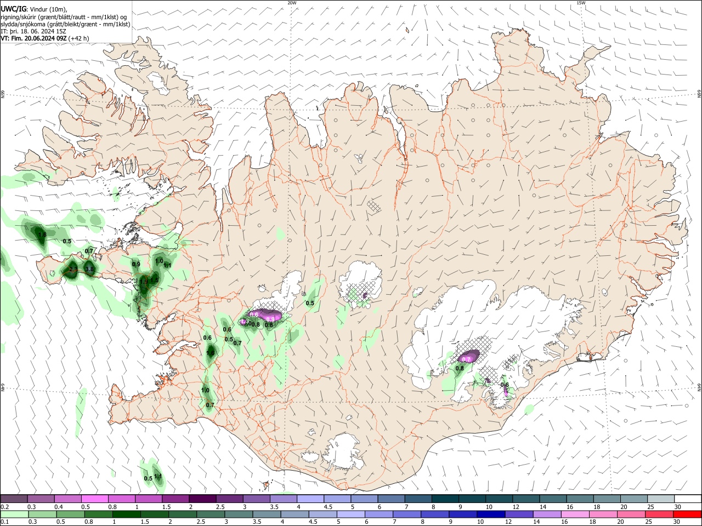This screenshot has width=702, height=526.
Task: Click the slate blue 6 swatch in the top legend
Action: pos(392,499)
